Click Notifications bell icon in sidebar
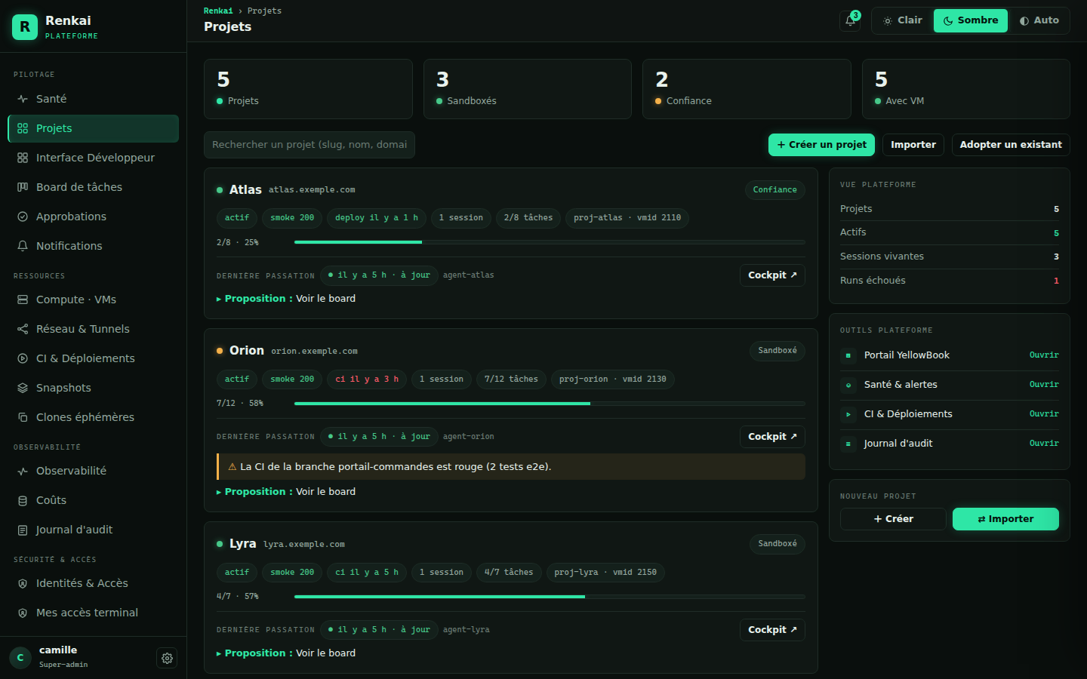 click(23, 246)
